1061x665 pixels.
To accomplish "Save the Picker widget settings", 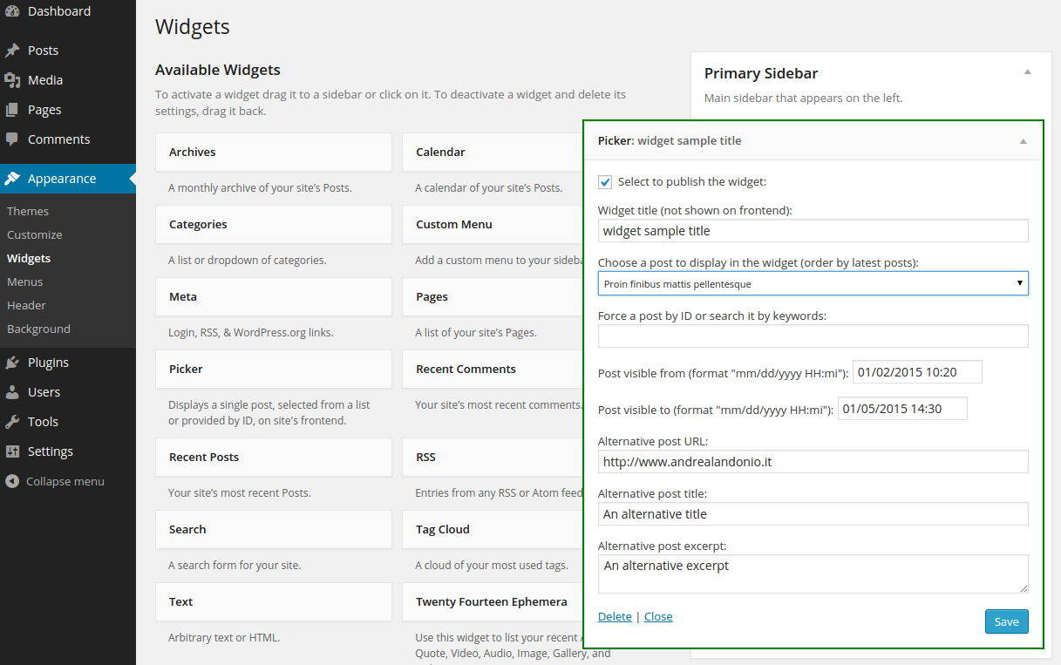I will pyautogui.click(x=1006, y=621).
